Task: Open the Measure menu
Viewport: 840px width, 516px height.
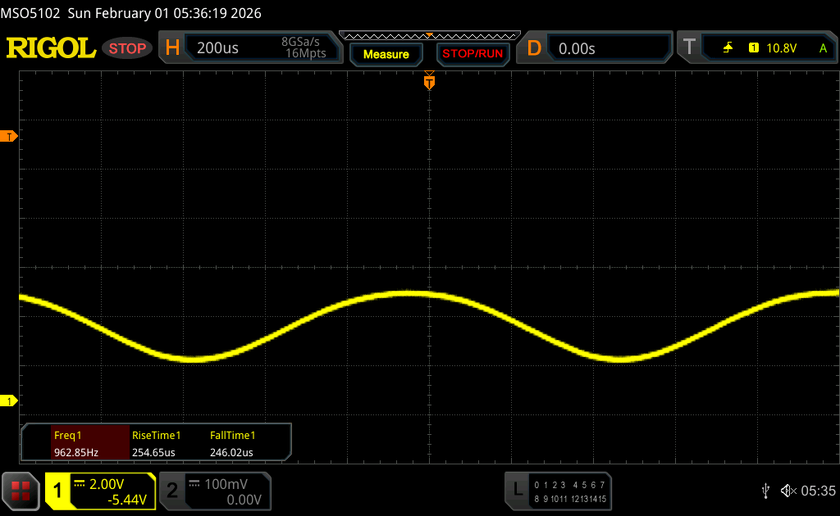Action: [x=386, y=54]
